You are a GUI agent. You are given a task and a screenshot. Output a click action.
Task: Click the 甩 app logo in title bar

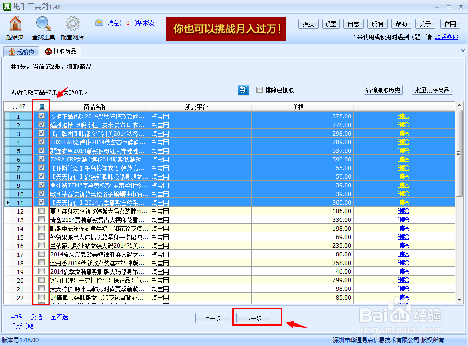coord(6,6)
